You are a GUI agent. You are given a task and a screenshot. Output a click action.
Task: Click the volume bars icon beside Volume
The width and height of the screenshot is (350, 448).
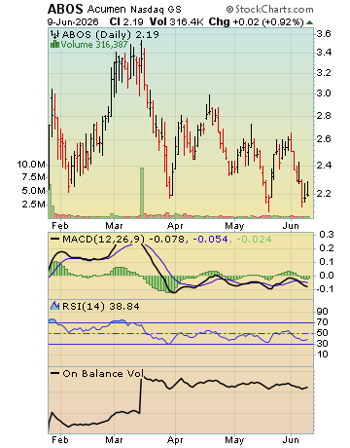click(x=54, y=44)
